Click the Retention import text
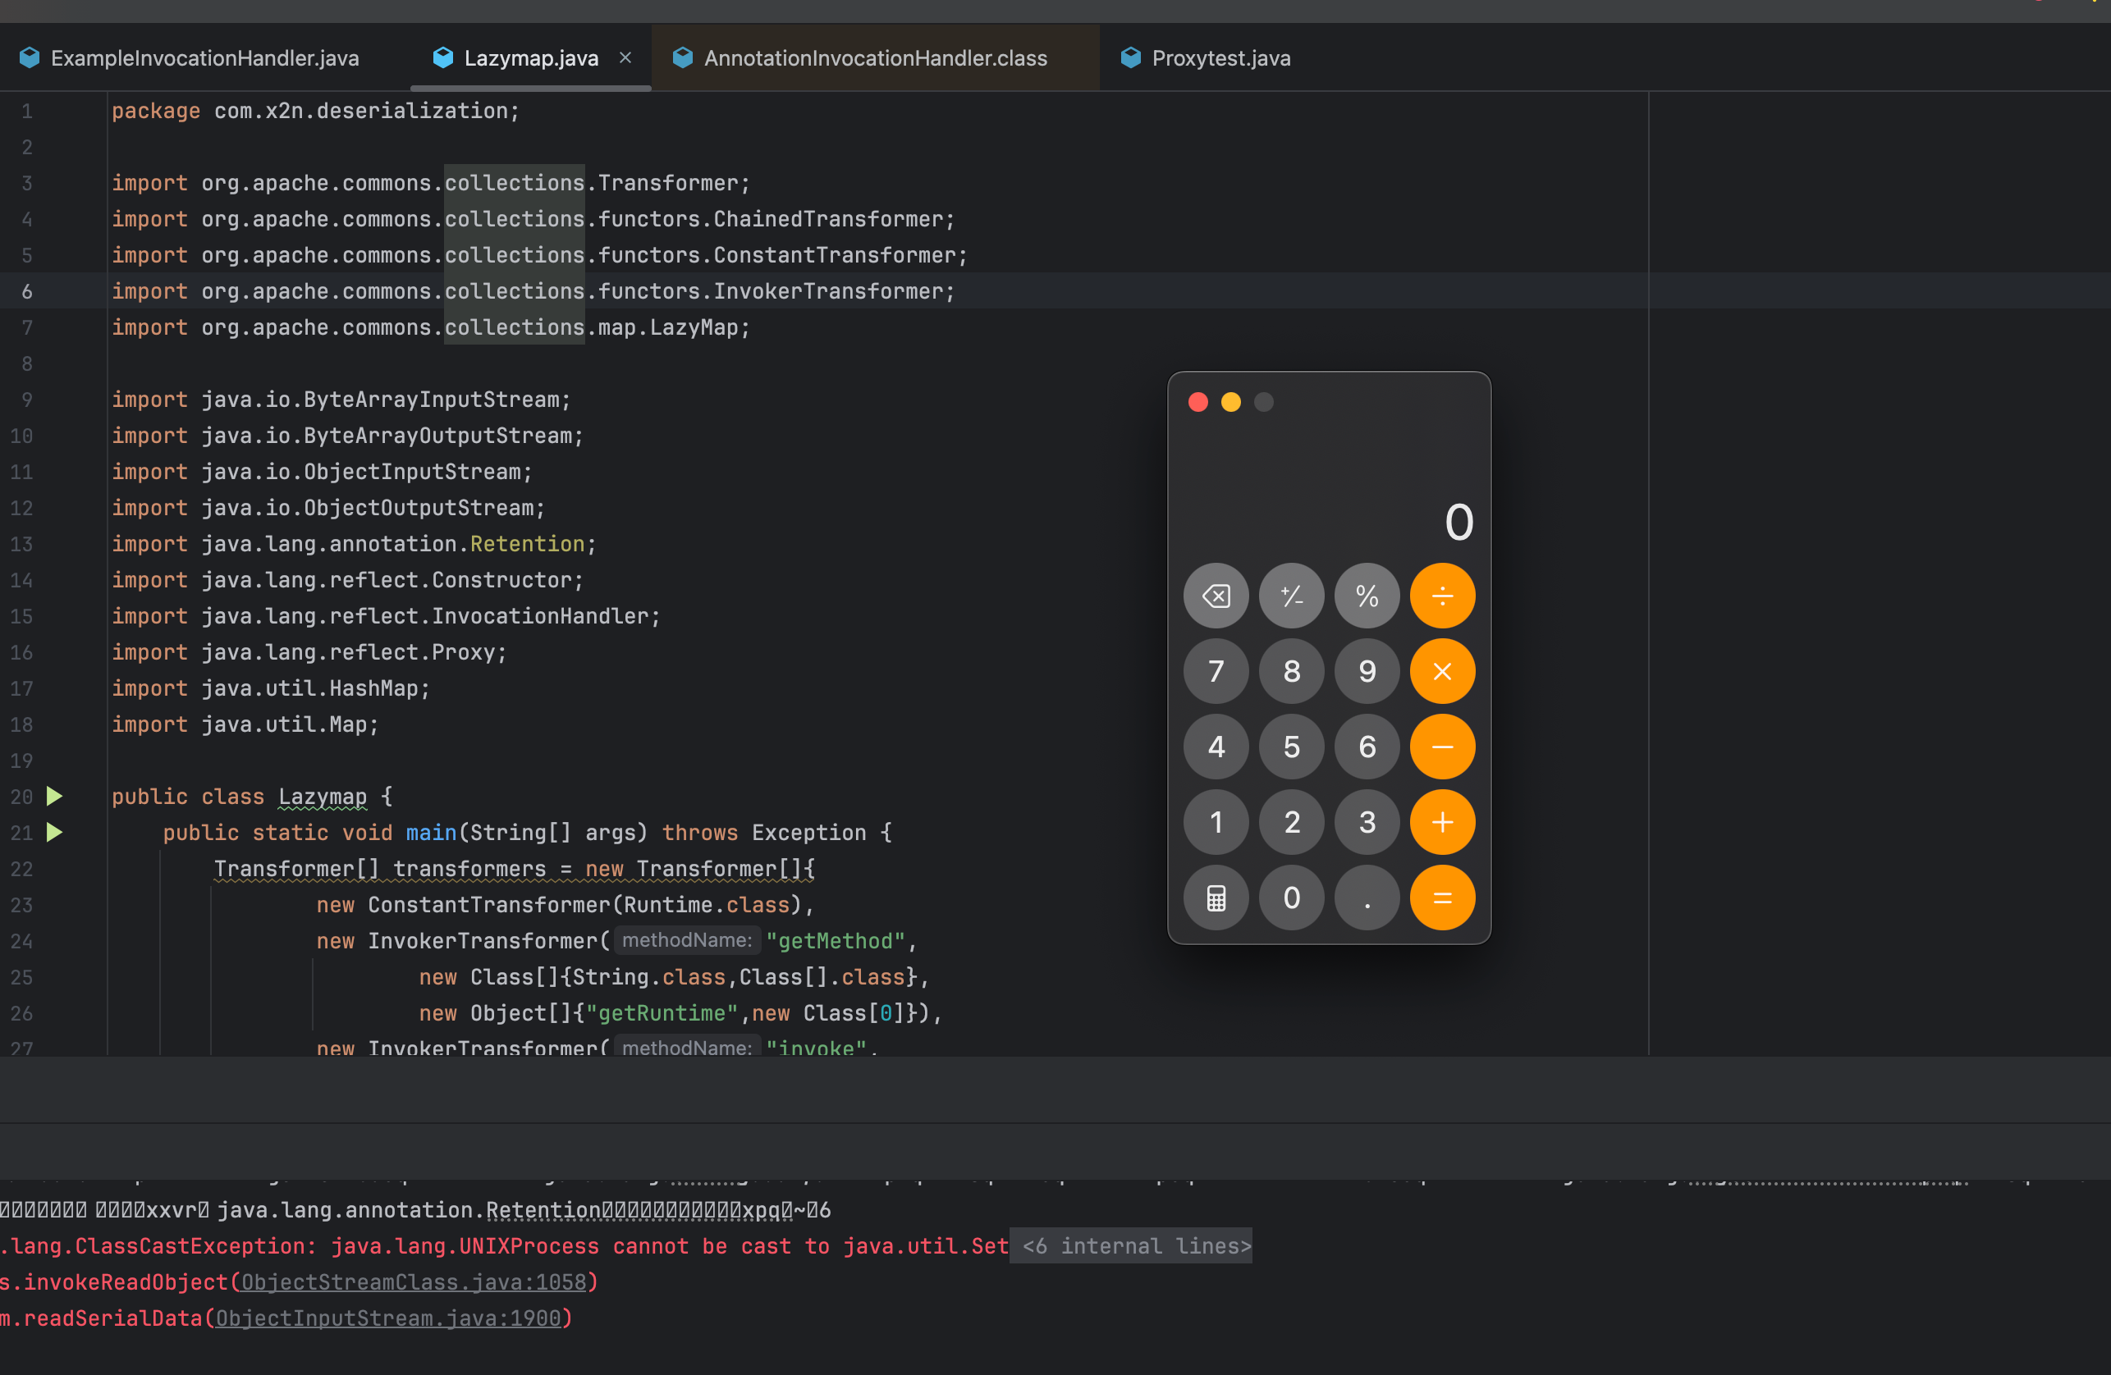 (527, 543)
